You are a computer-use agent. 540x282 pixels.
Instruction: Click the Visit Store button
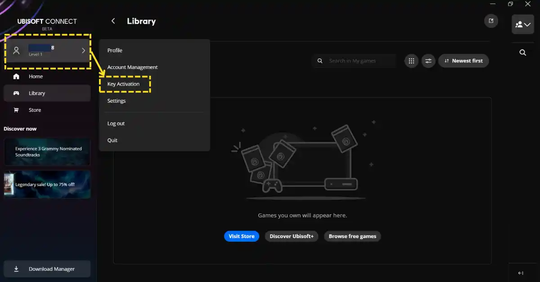[x=242, y=236]
